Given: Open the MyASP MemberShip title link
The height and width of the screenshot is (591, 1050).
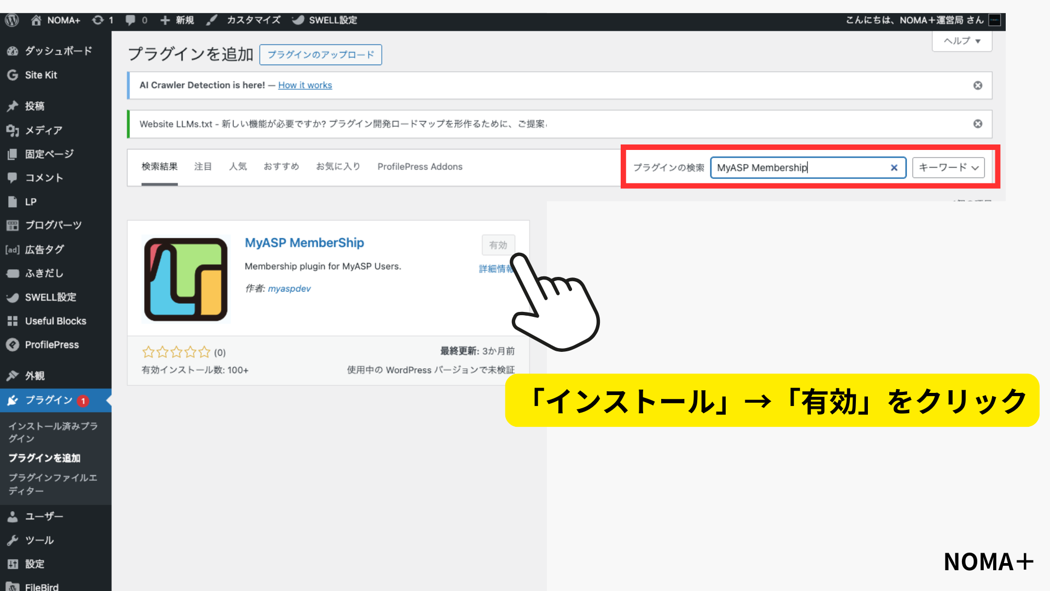Looking at the screenshot, I should [x=304, y=243].
